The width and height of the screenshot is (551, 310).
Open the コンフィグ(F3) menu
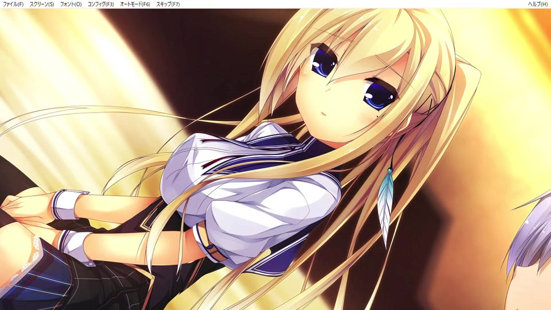(x=100, y=4)
